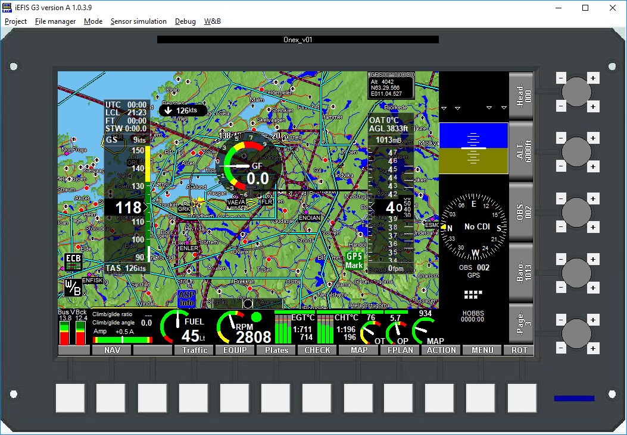Click the HOBBS counter reading 0000:00
The image size is (627, 435).
pyautogui.click(x=472, y=316)
